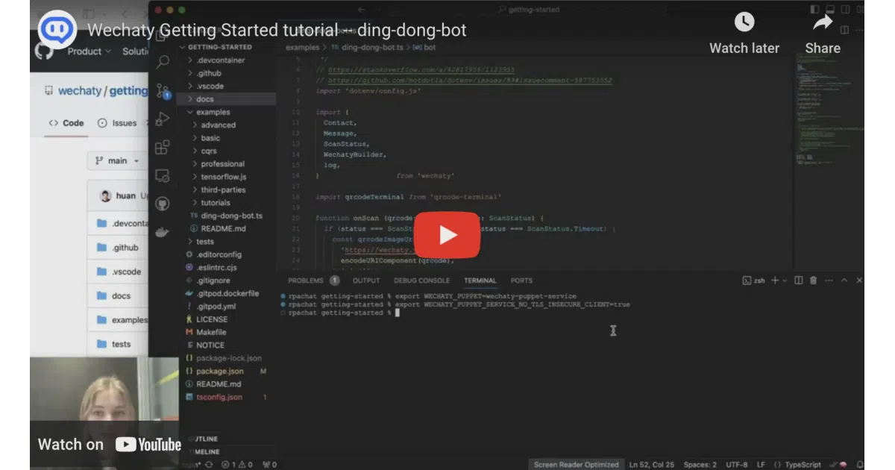Screen dimensions: 895x470
Task: Split the terminal panel
Action: 798,281
